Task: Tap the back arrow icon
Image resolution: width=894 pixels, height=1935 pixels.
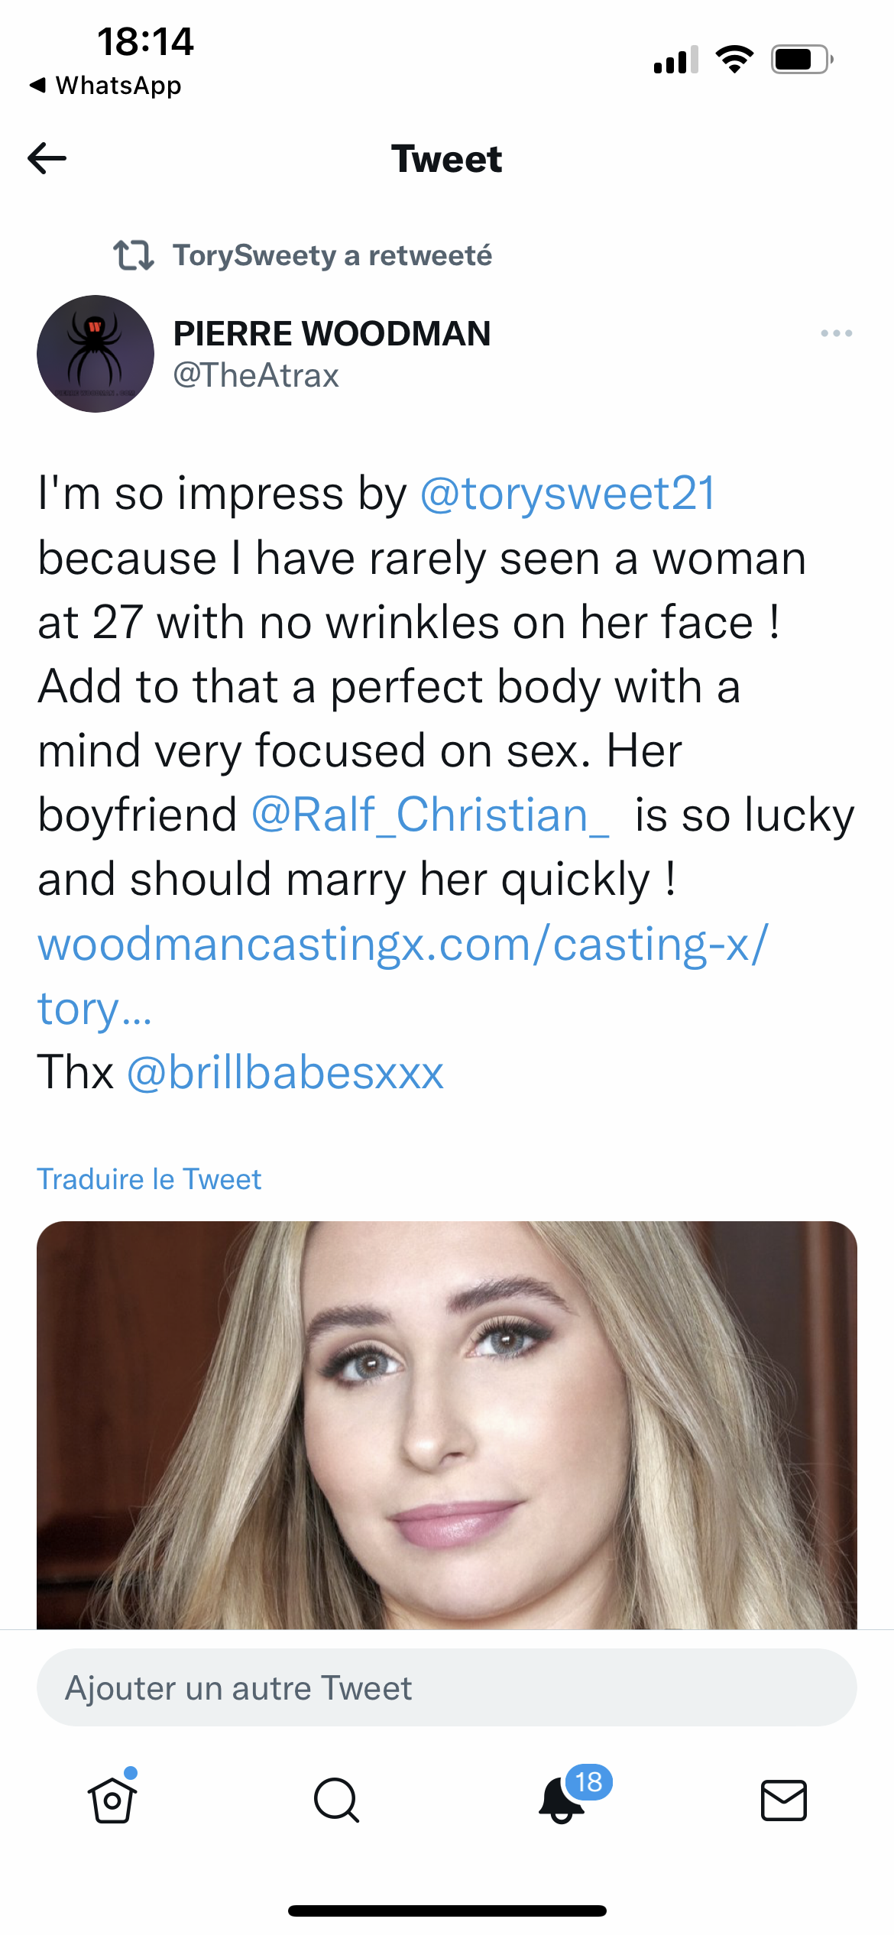Action: coord(47,159)
